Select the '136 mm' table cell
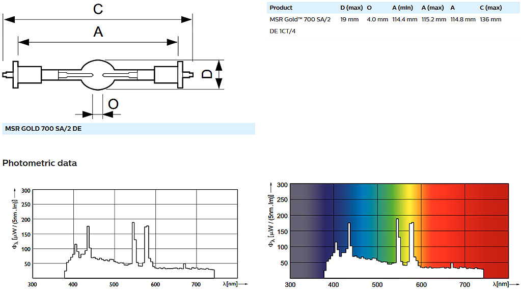This screenshot has width=521, height=291. (490, 19)
